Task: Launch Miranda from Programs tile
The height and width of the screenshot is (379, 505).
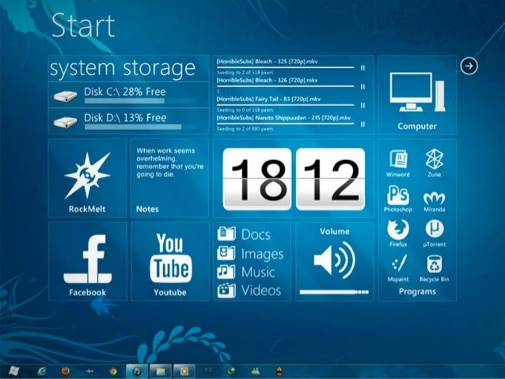Action: 434,202
